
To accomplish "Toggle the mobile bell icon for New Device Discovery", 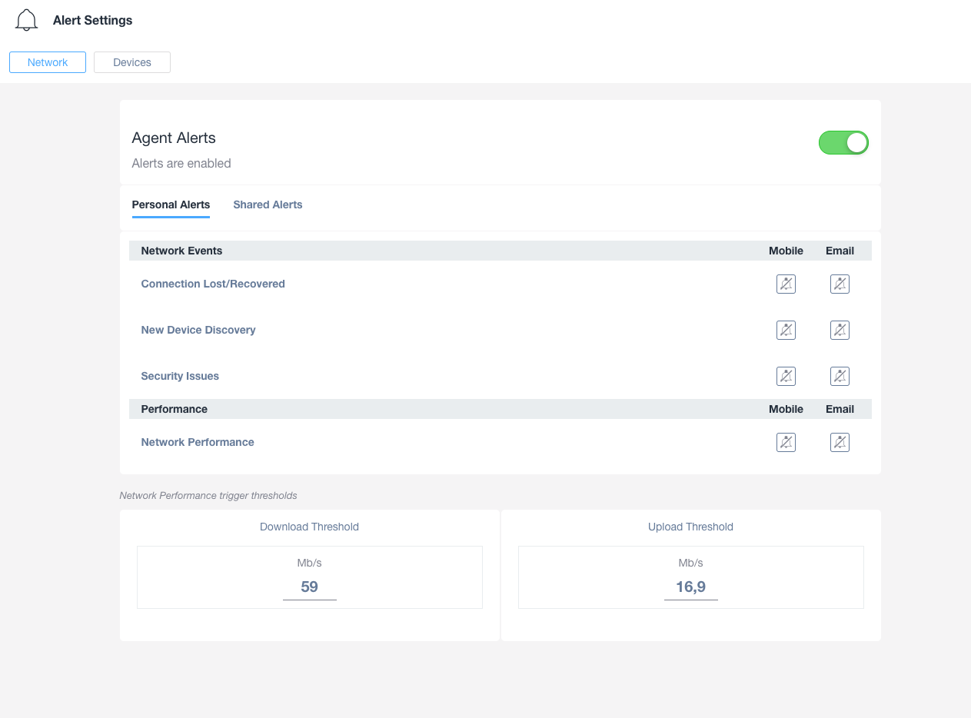I will click(x=786, y=330).
